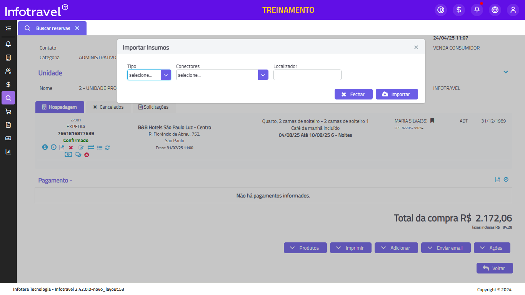Open the shopping cart sidebar icon
The width and height of the screenshot is (525, 295).
pyautogui.click(x=8, y=111)
